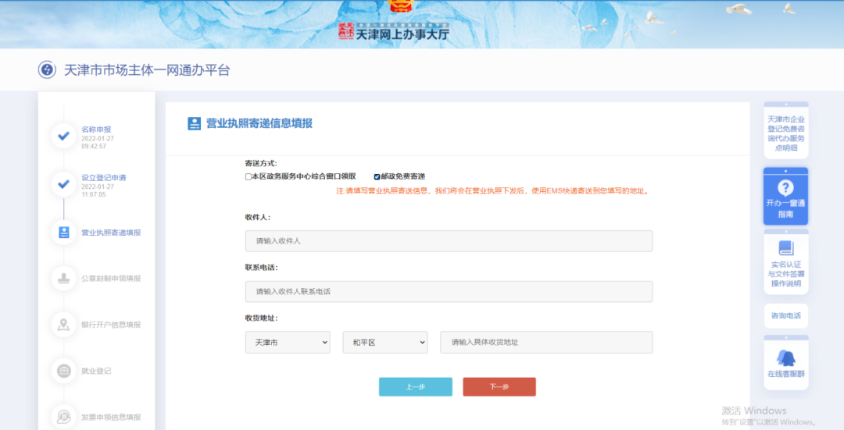Click the 名称申报 step checkmark icon
This screenshot has height=430, width=844.
click(x=63, y=136)
